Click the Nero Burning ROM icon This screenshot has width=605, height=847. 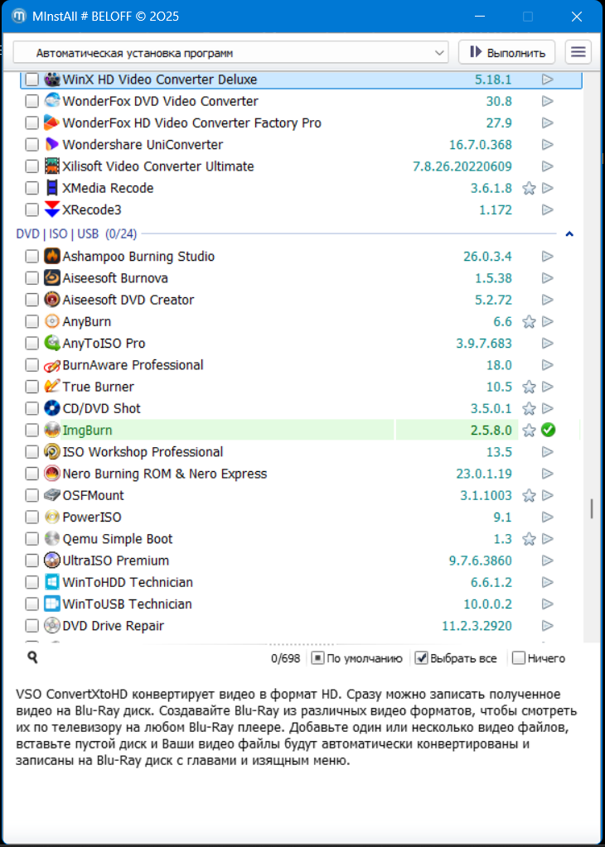[x=52, y=474]
